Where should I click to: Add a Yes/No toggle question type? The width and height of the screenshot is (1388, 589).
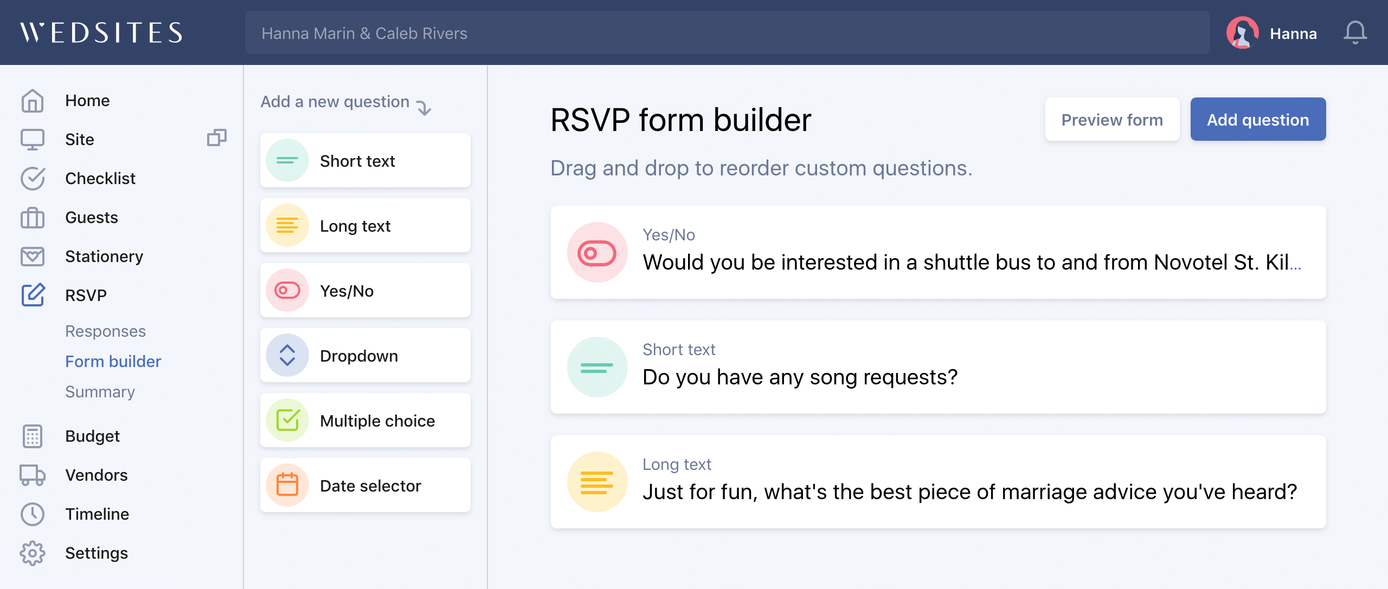(365, 291)
